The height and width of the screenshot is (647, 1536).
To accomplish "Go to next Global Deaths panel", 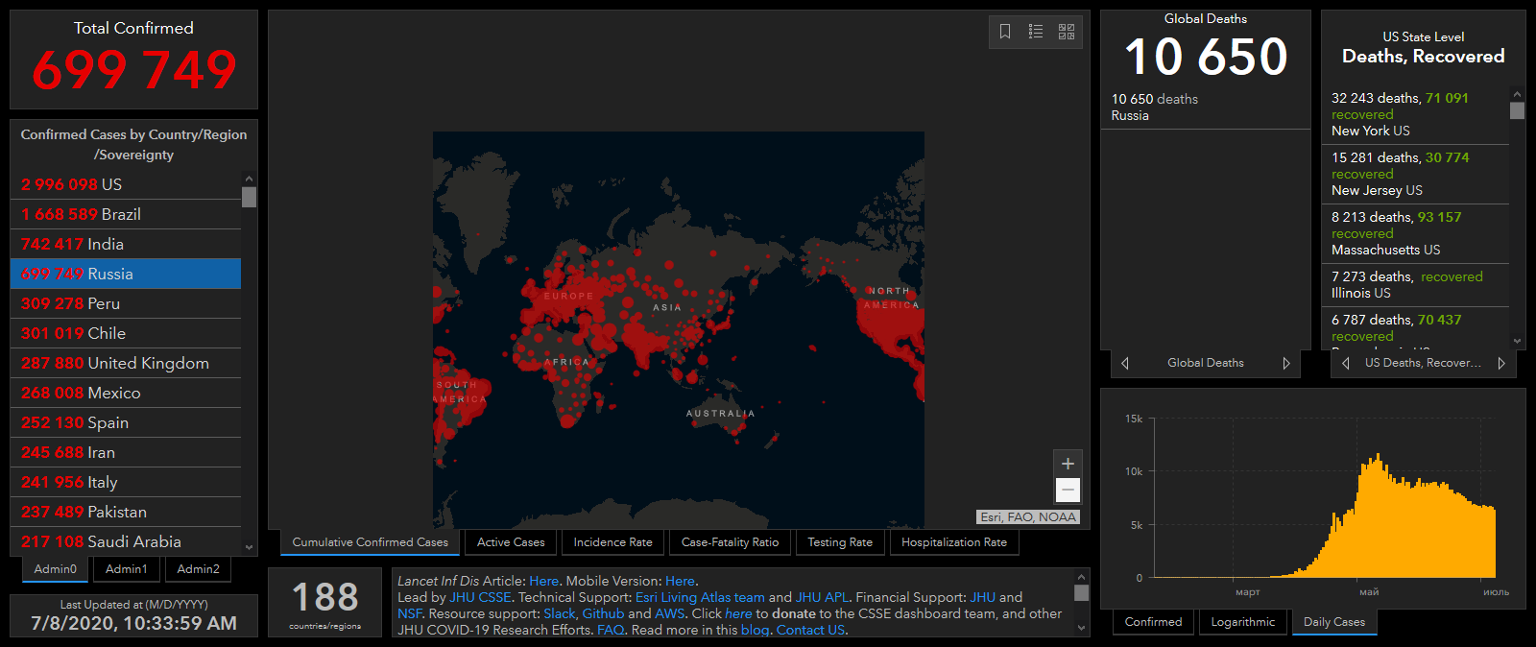I will tap(1286, 363).
